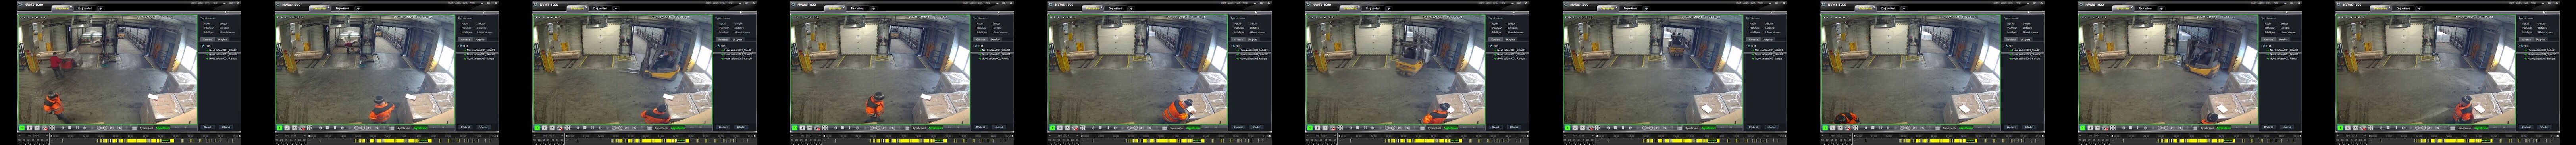
Task: Click the fast-forward button in the first frame
Action: (85, 128)
